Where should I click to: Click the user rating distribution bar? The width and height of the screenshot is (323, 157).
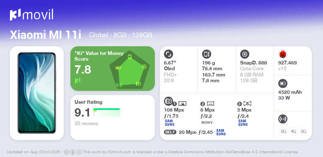click(107, 112)
